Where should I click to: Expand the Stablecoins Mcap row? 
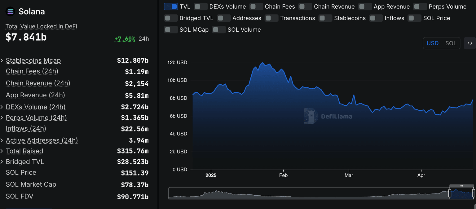click(2, 60)
